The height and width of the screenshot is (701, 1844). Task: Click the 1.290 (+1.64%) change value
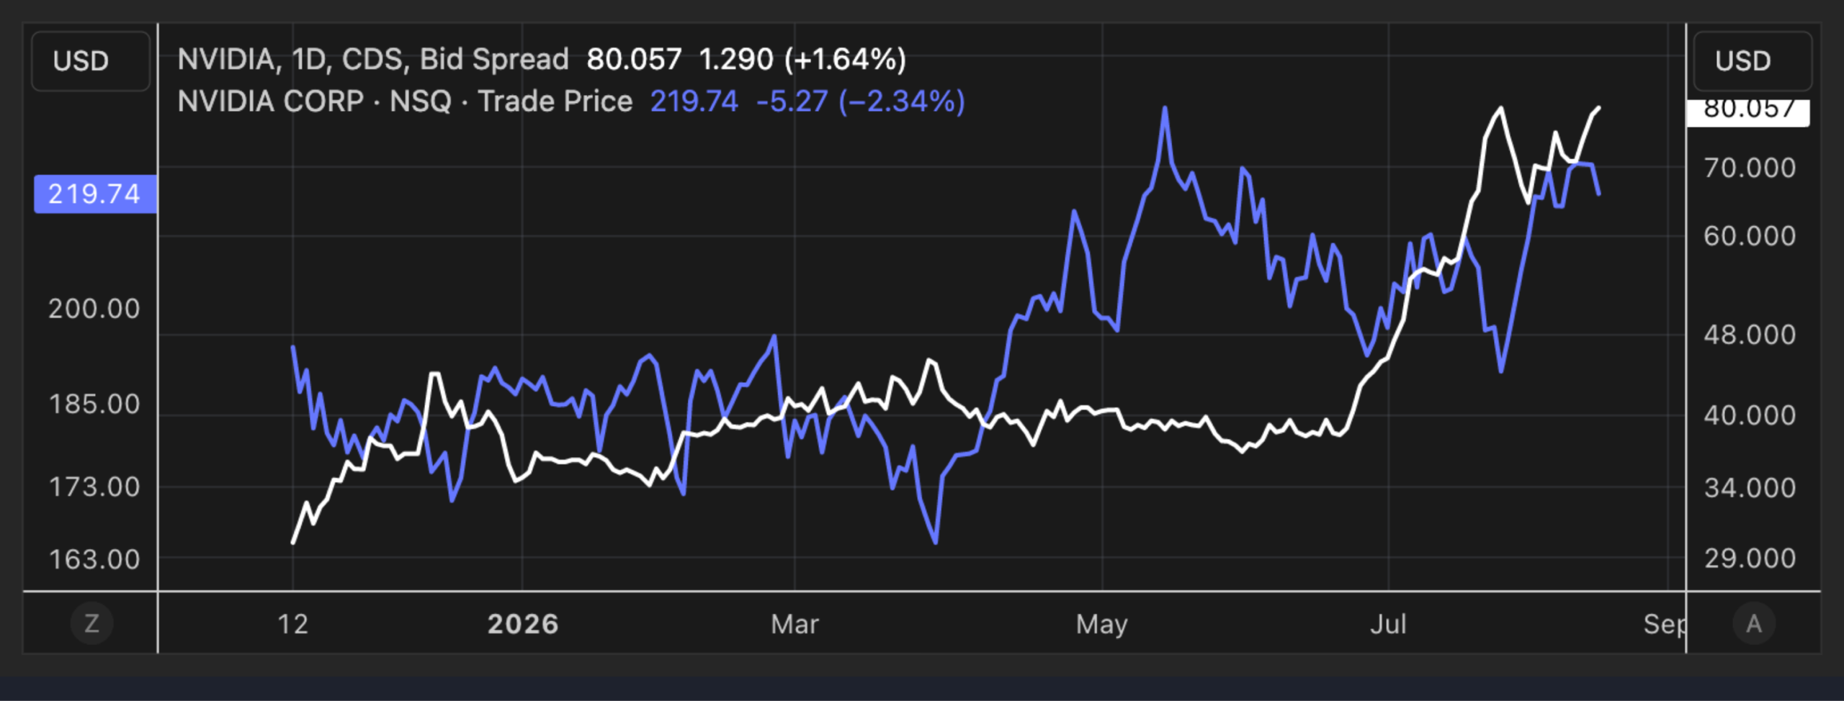point(802,60)
